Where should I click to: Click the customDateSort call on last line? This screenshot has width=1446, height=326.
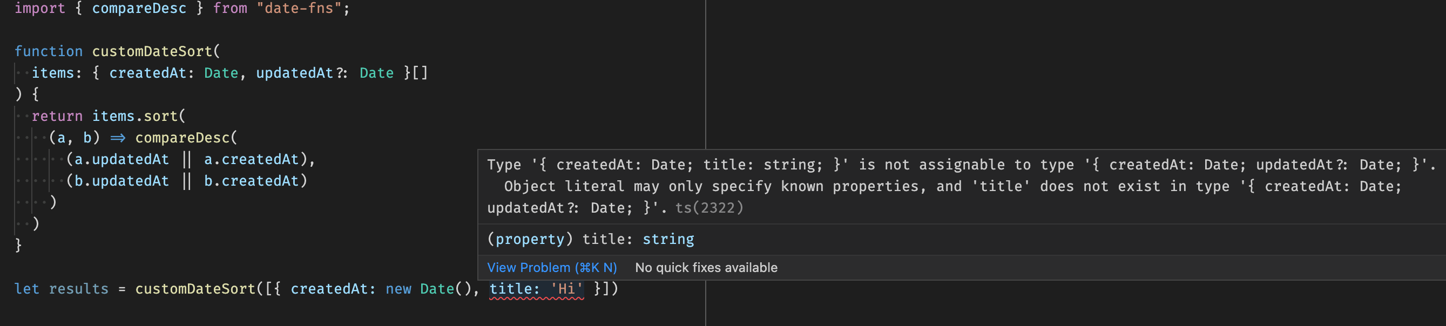(195, 289)
